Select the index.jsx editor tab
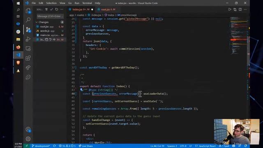Viewport: 263px width, 148px height. (81, 9)
